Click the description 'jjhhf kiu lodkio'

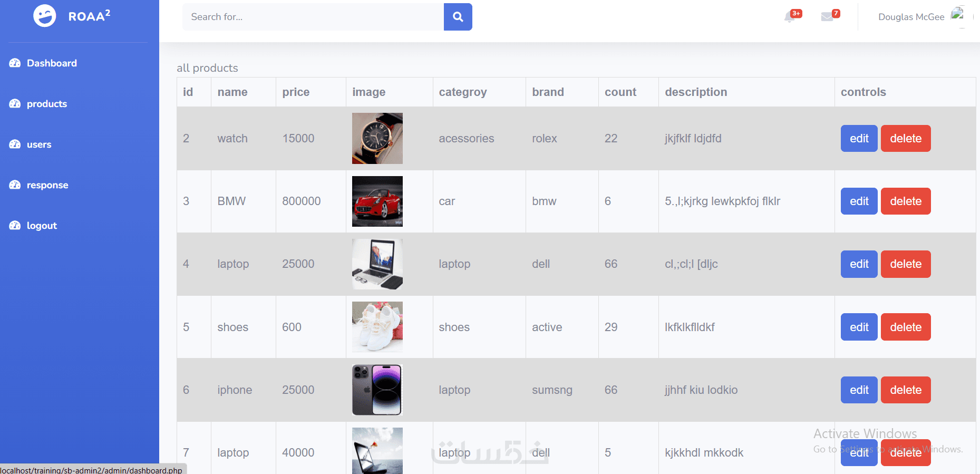[701, 390]
